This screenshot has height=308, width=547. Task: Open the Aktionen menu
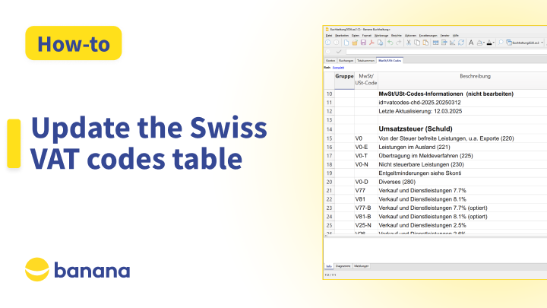(x=410, y=36)
